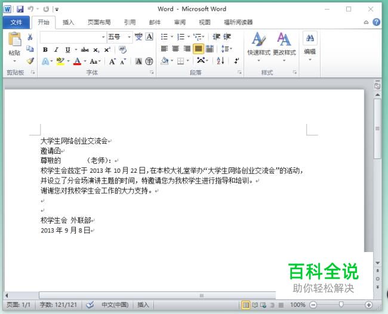The image size is (388, 314).
Task: Open 编辑 Editing group button
Action: [310, 46]
